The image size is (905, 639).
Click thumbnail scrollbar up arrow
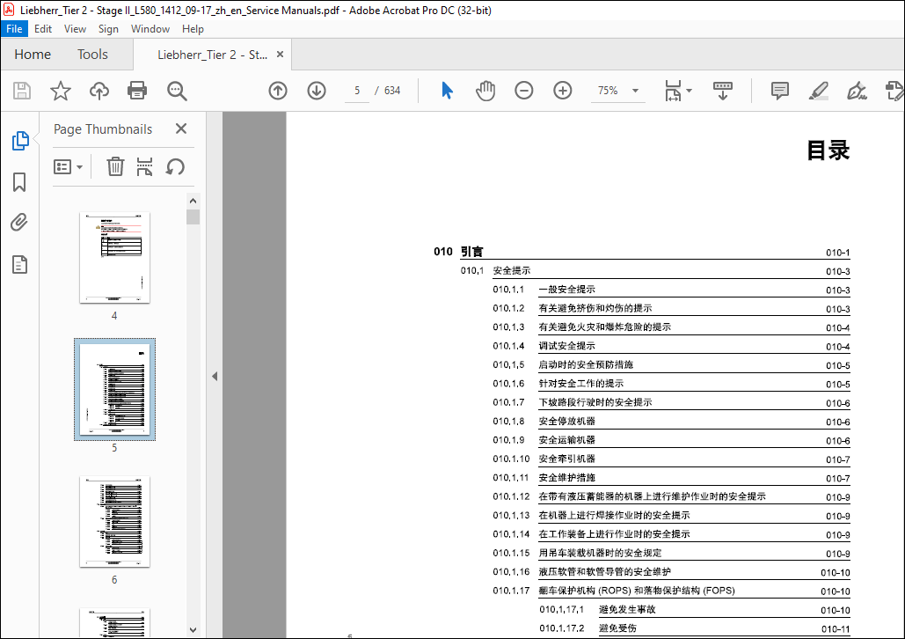point(193,201)
